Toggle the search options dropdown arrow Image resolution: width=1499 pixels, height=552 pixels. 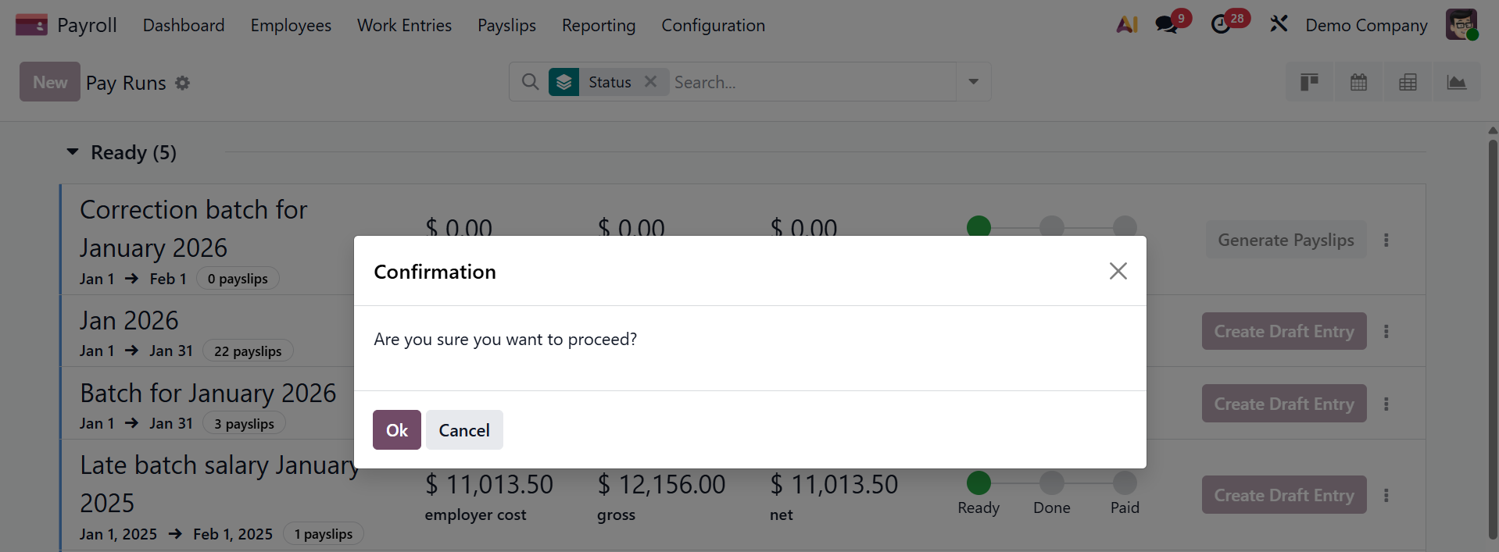point(973,82)
